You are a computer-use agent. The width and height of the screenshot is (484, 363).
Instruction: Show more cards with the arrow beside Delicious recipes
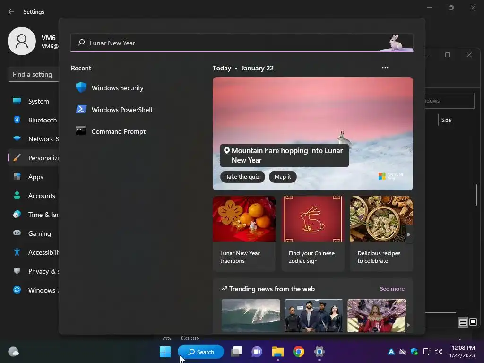coord(409,234)
